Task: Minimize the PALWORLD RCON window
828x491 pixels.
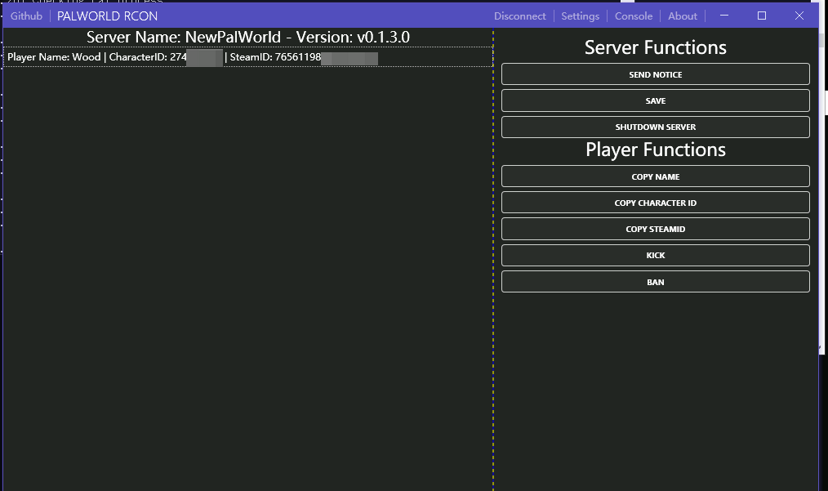Action: pos(724,16)
